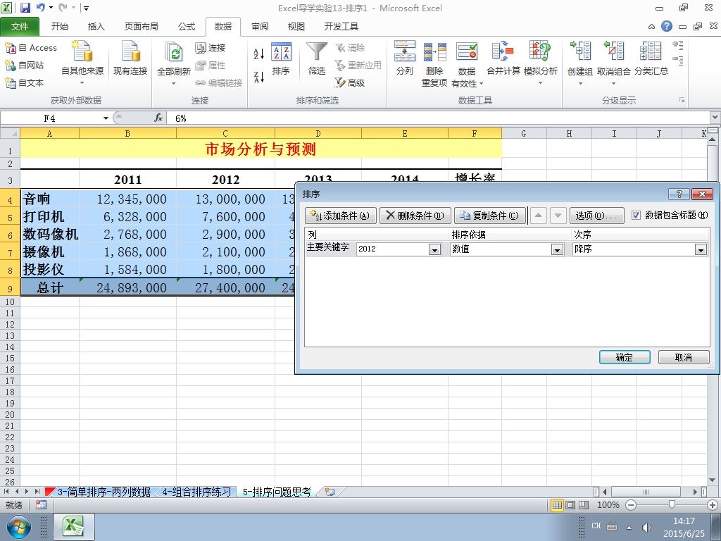The width and height of the screenshot is (721, 541).
Task: Click Copy Condition (复制条件) button
Action: click(x=490, y=216)
